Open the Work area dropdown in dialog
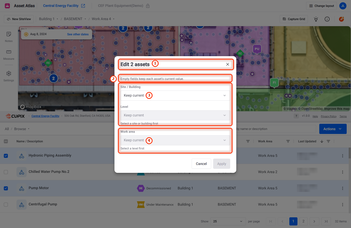Image resolution: width=351 pixels, height=228 pixels. click(175, 140)
